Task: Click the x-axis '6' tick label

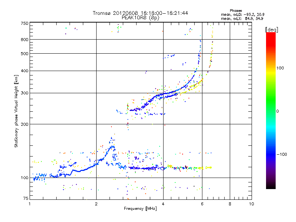Action: 202,204
